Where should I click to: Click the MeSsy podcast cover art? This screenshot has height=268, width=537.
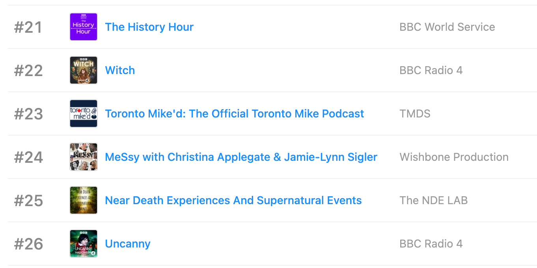(x=84, y=157)
